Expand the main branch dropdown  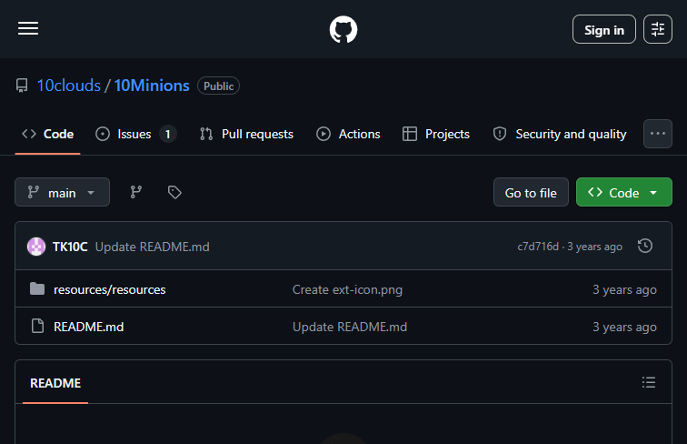(x=62, y=192)
